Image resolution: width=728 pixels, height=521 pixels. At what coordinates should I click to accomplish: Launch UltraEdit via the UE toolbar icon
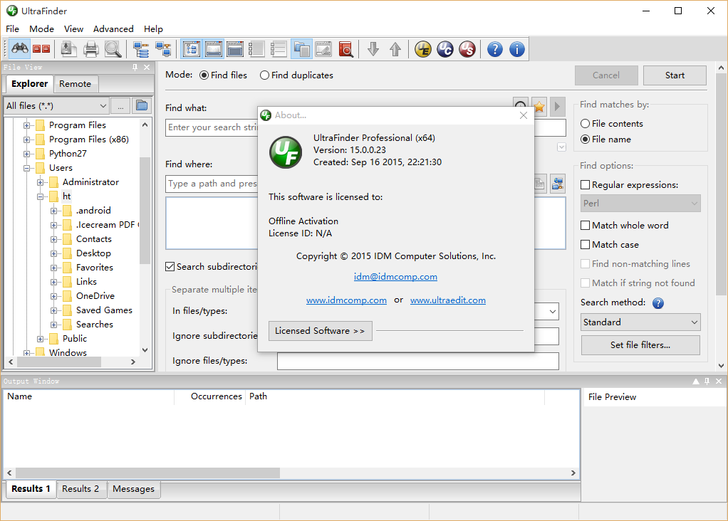pyautogui.click(x=423, y=49)
